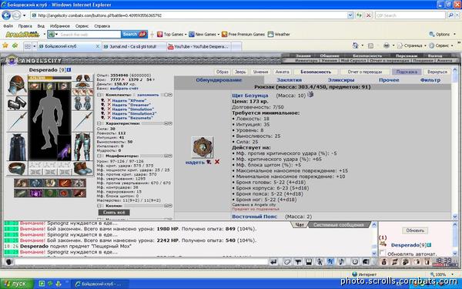Toggle the checkbox beside Комплекты section

pyautogui.click(x=99, y=95)
